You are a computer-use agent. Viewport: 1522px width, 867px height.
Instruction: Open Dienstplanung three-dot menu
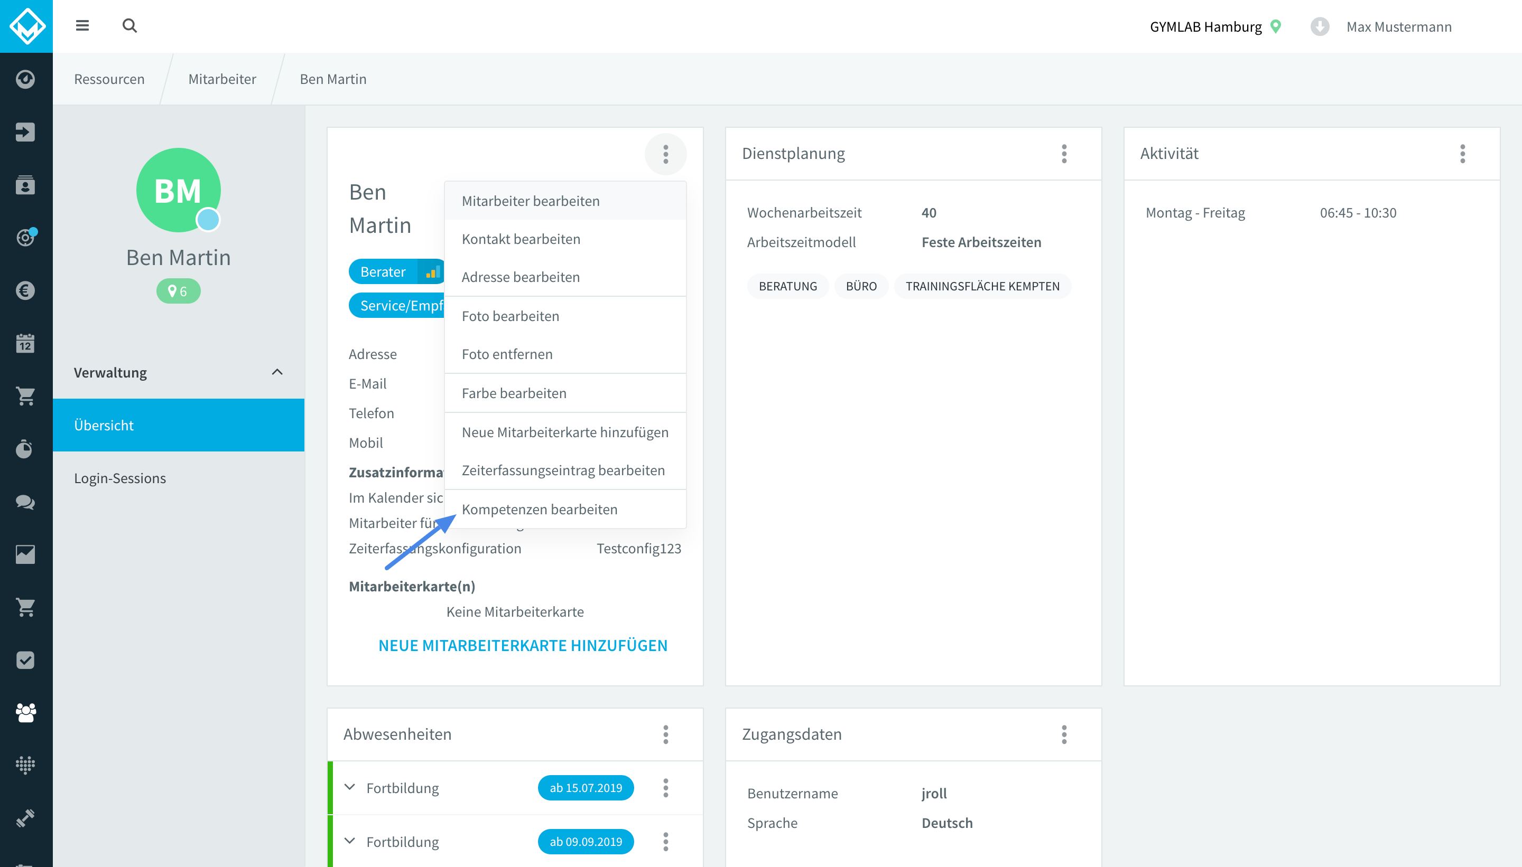pyautogui.click(x=1064, y=154)
